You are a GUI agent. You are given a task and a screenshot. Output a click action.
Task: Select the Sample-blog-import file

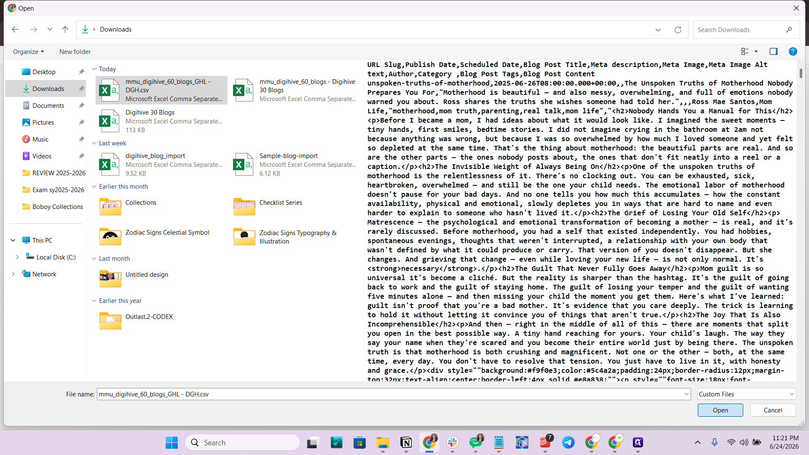296,165
